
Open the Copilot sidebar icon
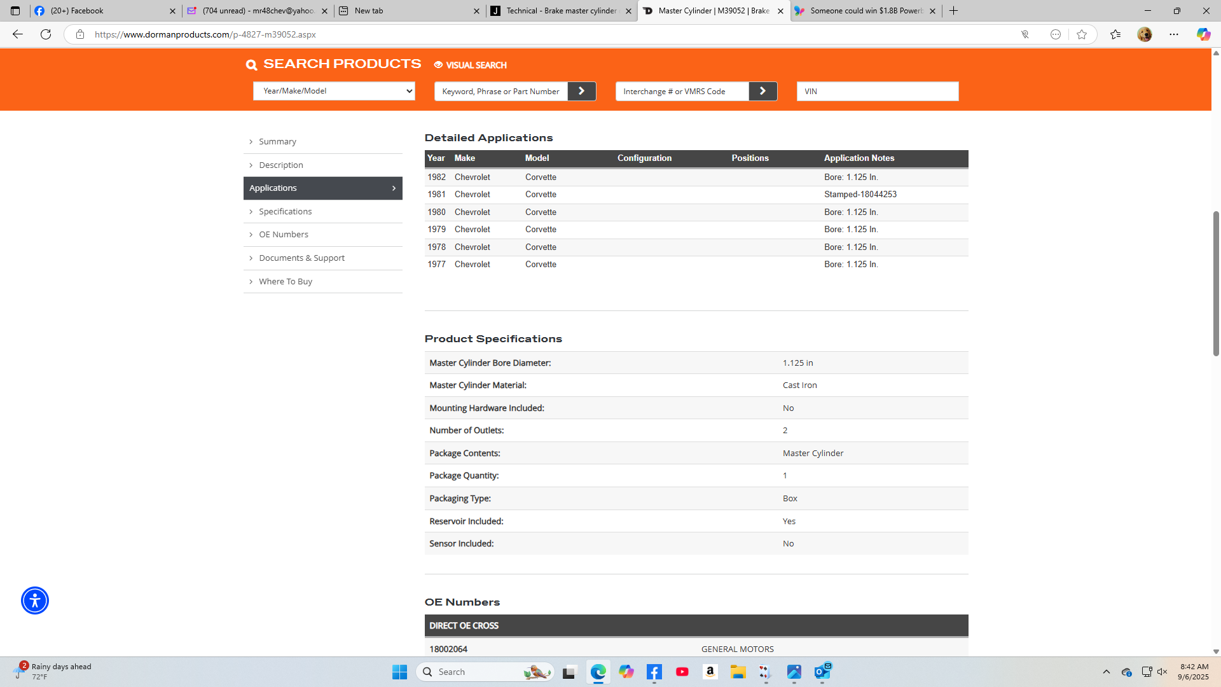(x=1203, y=34)
